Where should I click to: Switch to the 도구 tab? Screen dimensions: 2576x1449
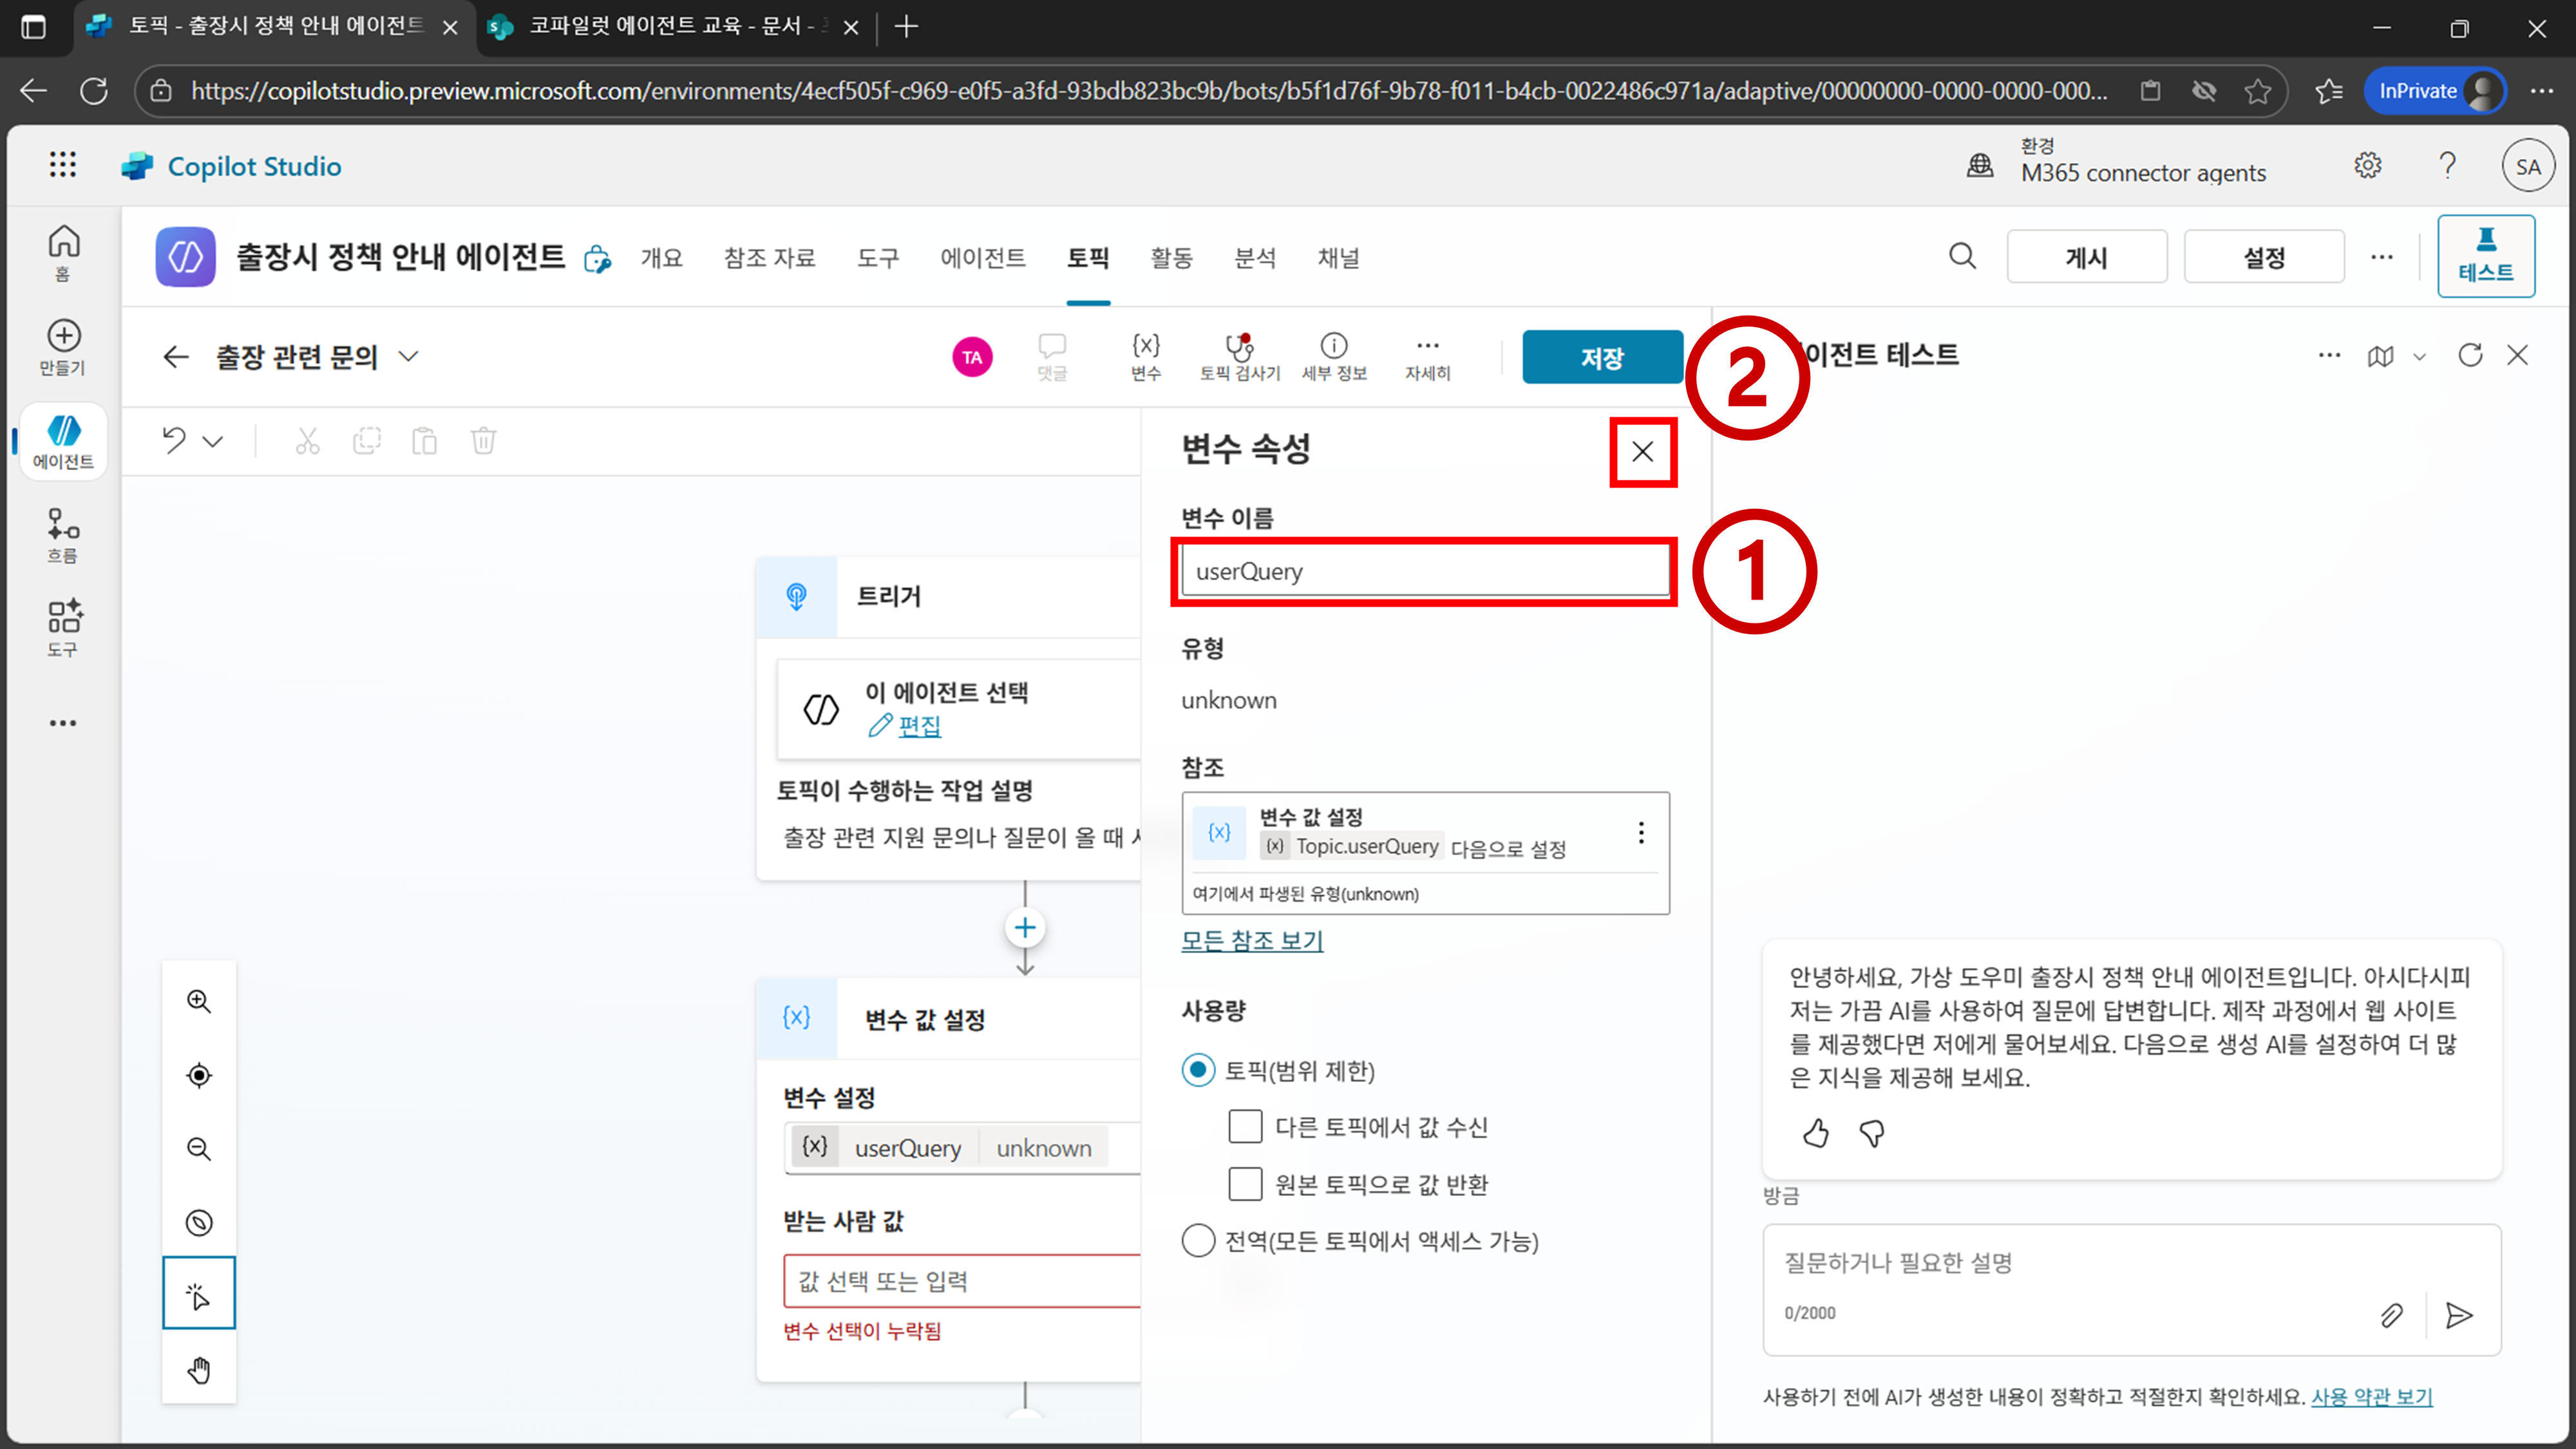tap(877, 258)
